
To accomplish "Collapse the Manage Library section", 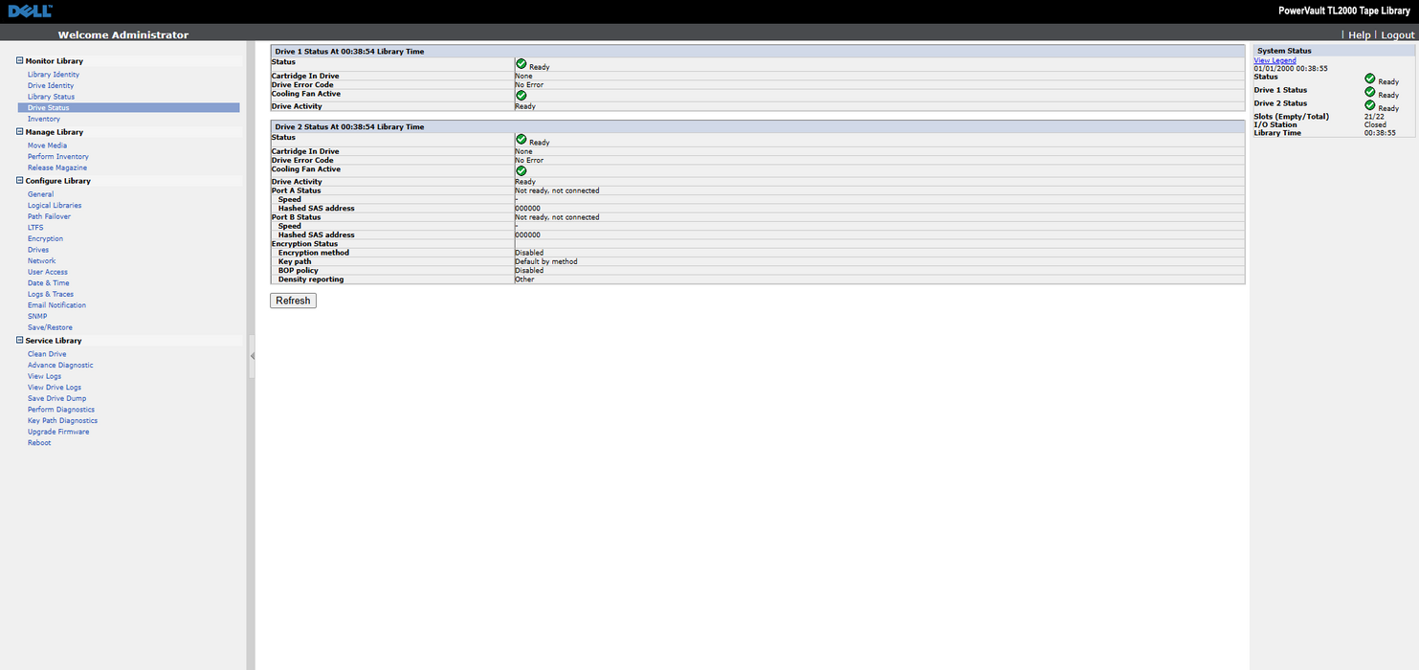I will [x=19, y=132].
